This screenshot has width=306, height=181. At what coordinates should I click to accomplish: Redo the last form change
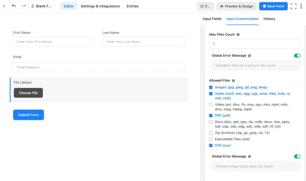[x=23, y=6]
